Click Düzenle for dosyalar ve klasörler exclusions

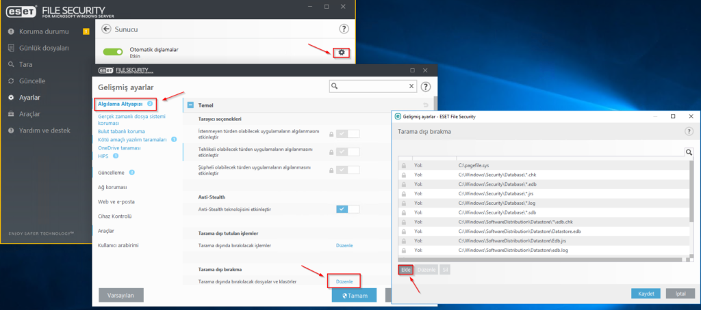click(344, 281)
